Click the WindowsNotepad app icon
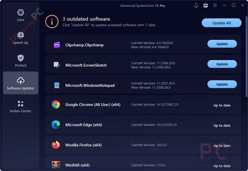The width and height of the screenshot is (248, 171). pos(57,85)
